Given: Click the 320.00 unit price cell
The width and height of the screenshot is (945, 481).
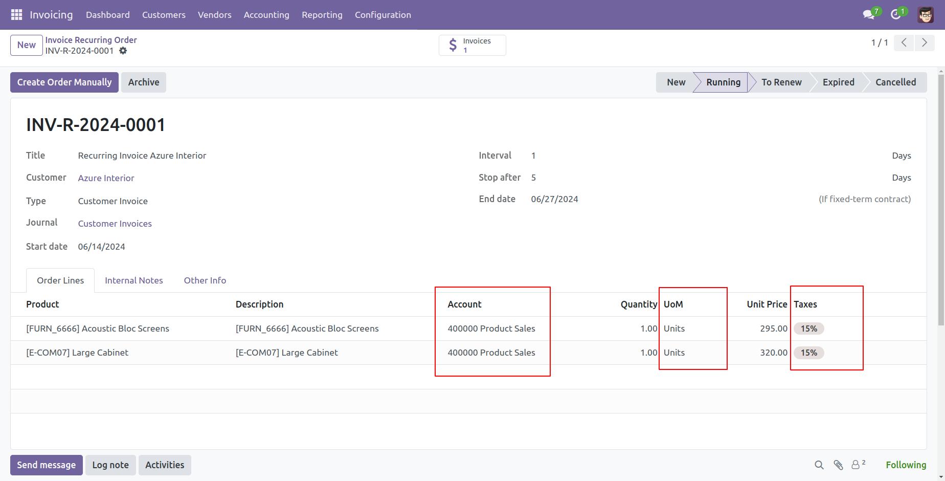Looking at the screenshot, I should (x=774, y=353).
